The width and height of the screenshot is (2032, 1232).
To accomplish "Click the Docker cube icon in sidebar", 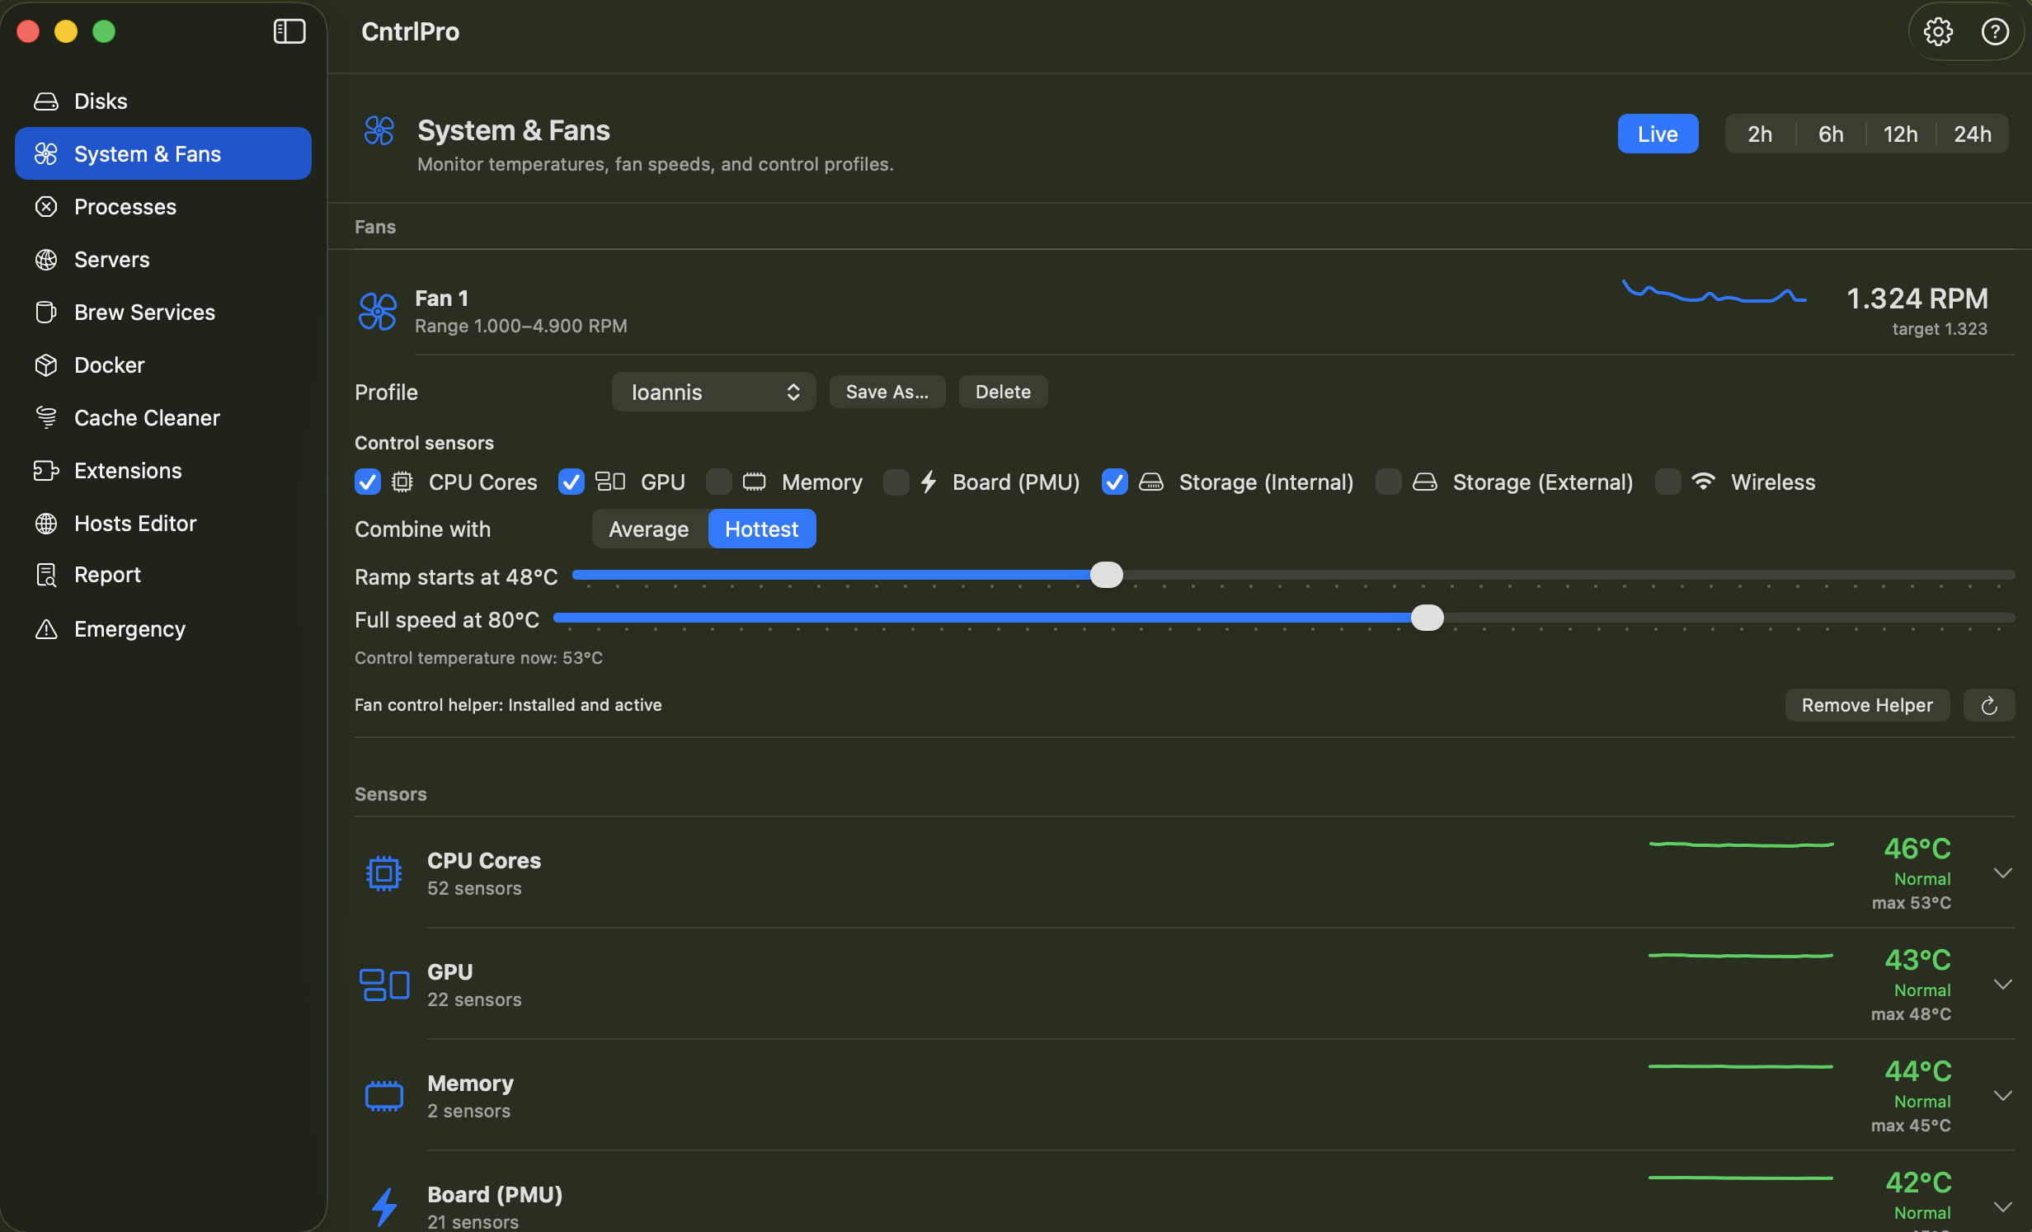I will coord(46,365).
